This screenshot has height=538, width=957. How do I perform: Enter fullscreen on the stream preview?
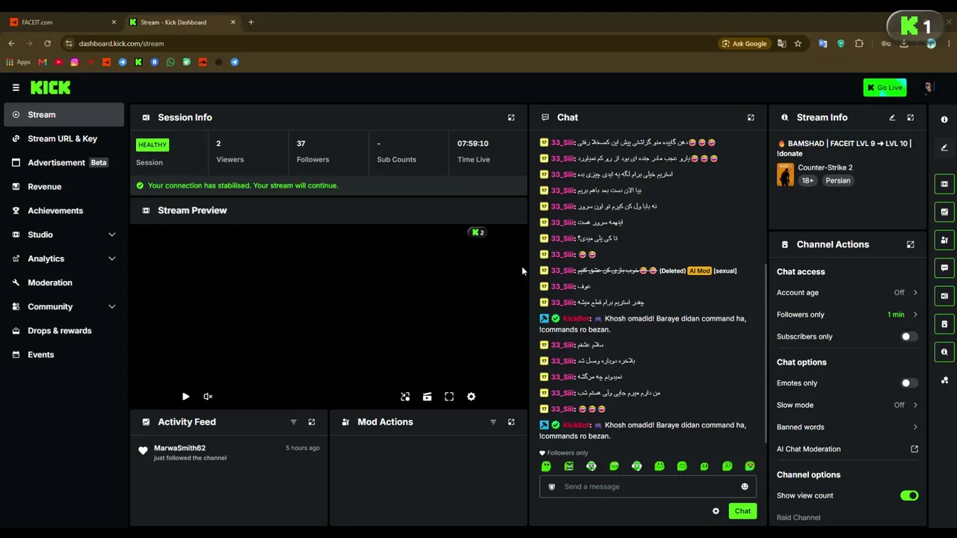point(449,397)
